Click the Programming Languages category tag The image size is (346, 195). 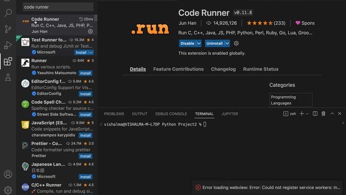291,100
